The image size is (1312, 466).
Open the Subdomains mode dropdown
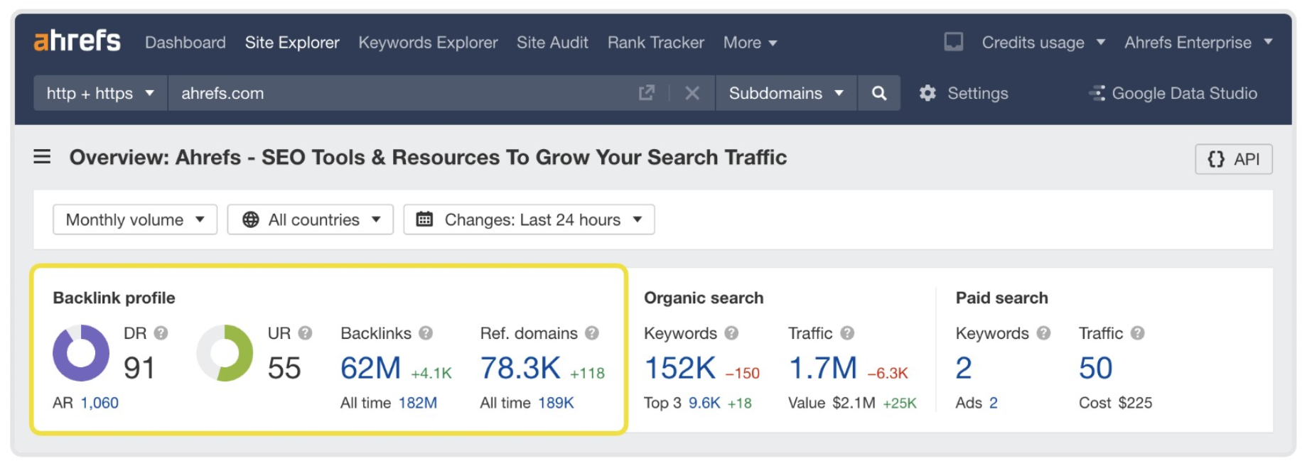[x=785, y=93]
